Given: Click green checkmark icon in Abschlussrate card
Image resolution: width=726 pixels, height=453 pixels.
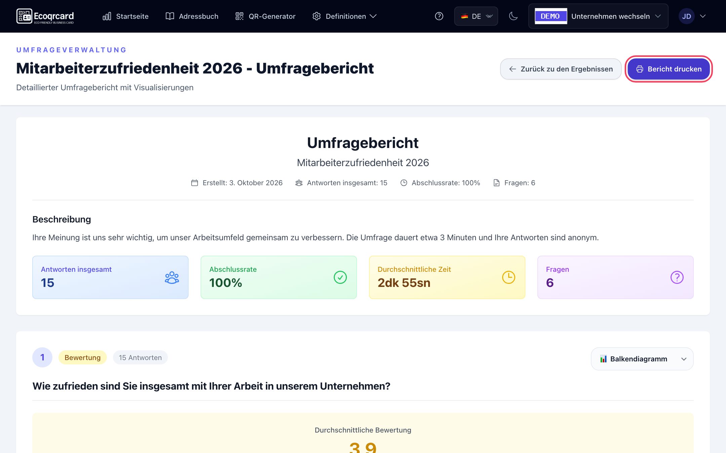Looking at the screenshot, I should point(340,278).
